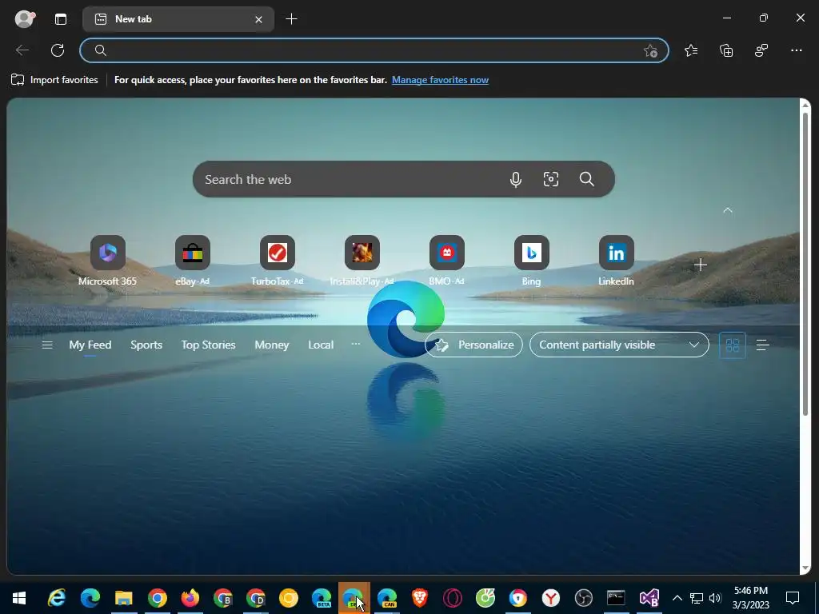The width and height of the screenshot is (819, 614).
Task: Open the Windows Start menu
Action: [x=19, y=598]
